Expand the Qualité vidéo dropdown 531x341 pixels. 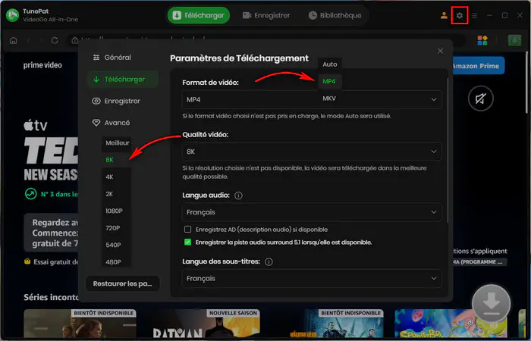312,152
